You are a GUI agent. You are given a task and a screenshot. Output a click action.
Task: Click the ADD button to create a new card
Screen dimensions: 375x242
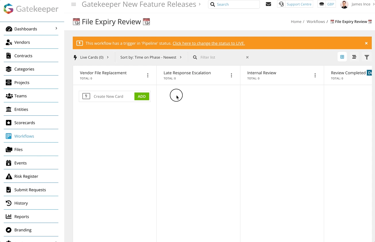point(141,96)
